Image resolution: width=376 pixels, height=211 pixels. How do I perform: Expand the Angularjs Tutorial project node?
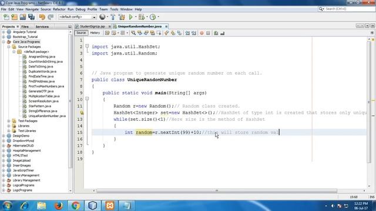click(4, 32)
